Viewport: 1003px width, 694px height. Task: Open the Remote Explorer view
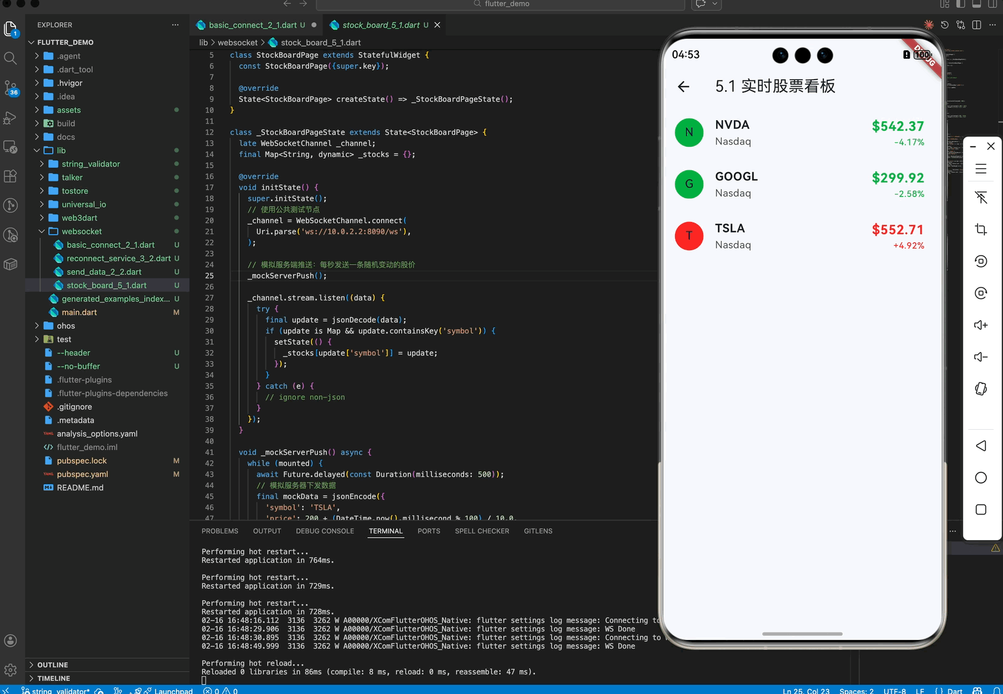click(10, 147)
